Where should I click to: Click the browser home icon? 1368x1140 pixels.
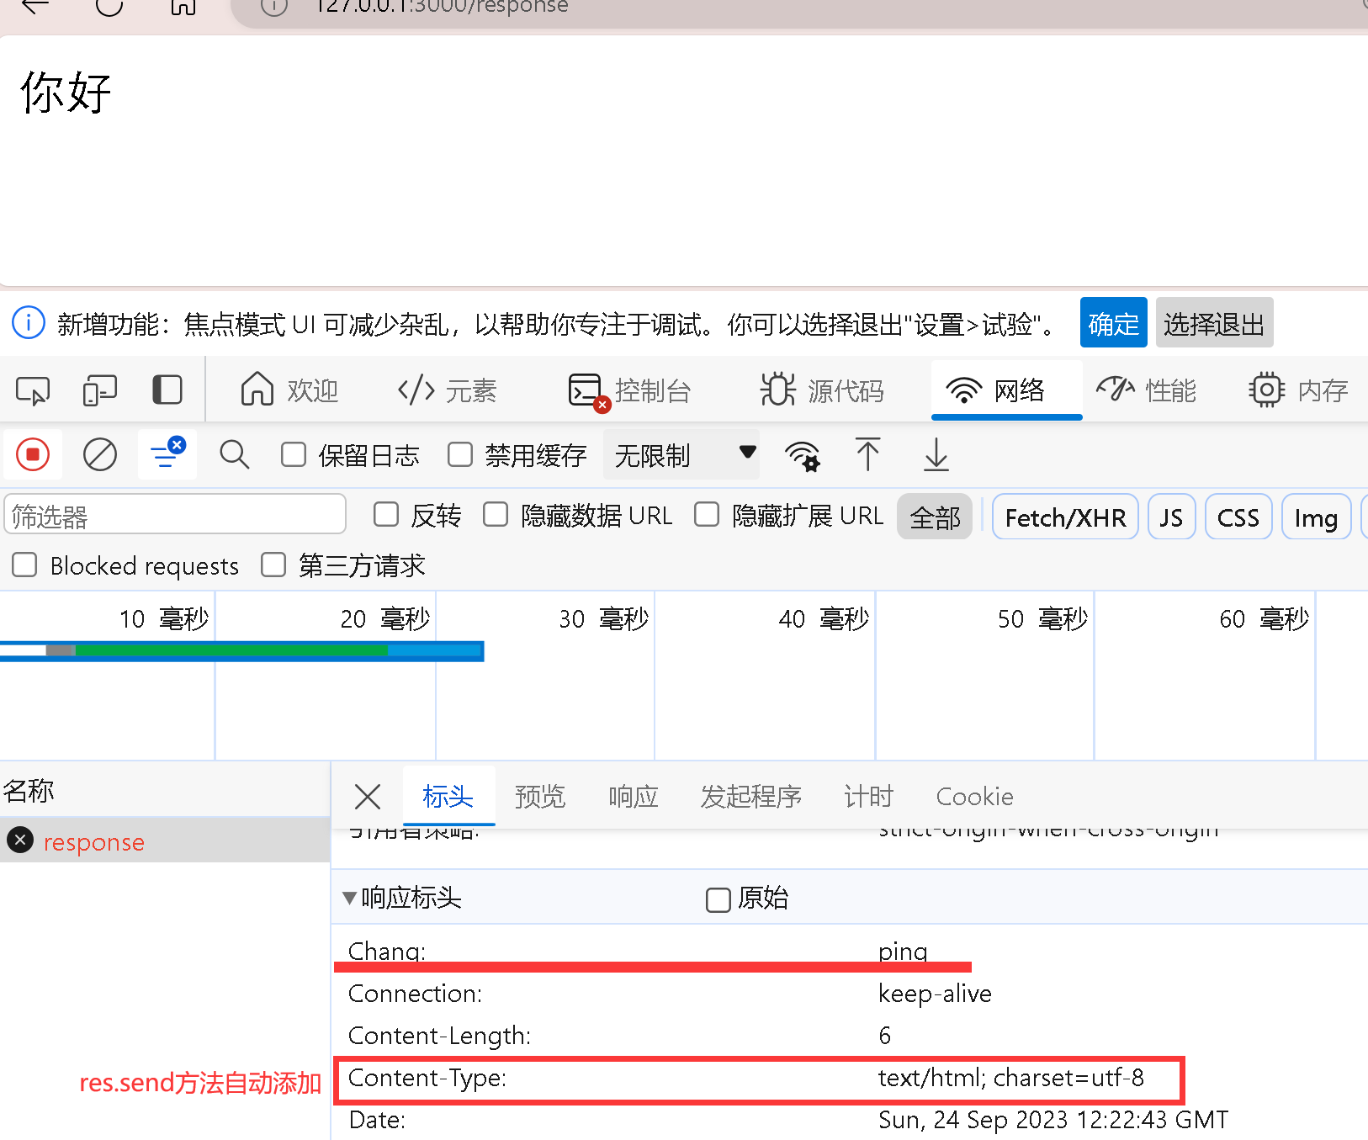pyautogui.click(x=183, y=6)
